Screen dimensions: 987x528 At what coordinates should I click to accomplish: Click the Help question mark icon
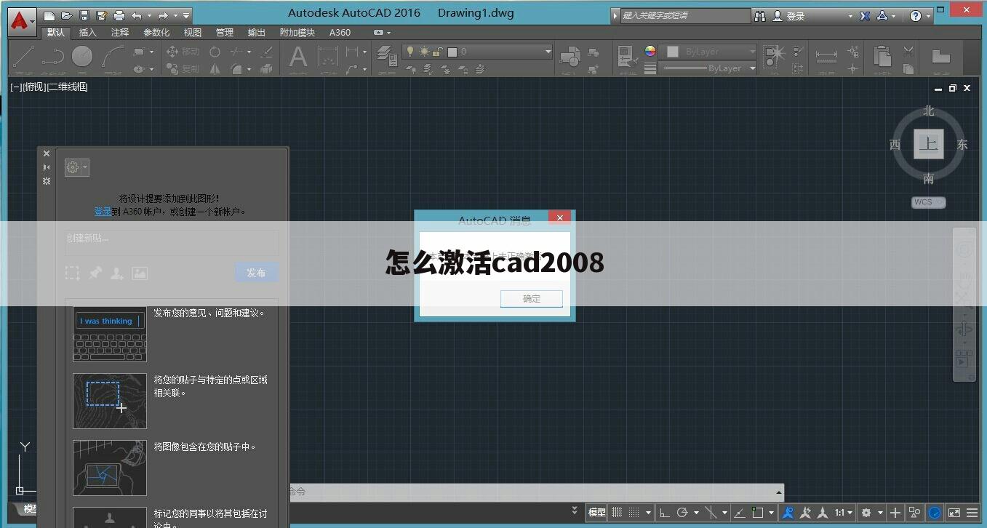pyautogui.click(x=916, y=15)
